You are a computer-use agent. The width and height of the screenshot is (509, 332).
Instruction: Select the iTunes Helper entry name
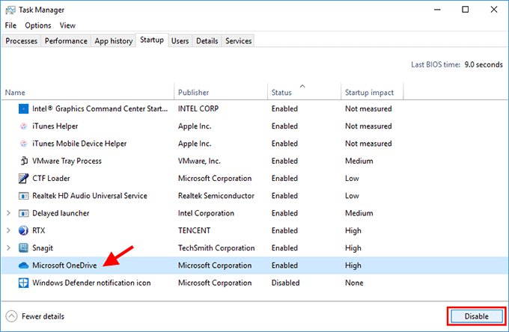(x=55, y=126)
